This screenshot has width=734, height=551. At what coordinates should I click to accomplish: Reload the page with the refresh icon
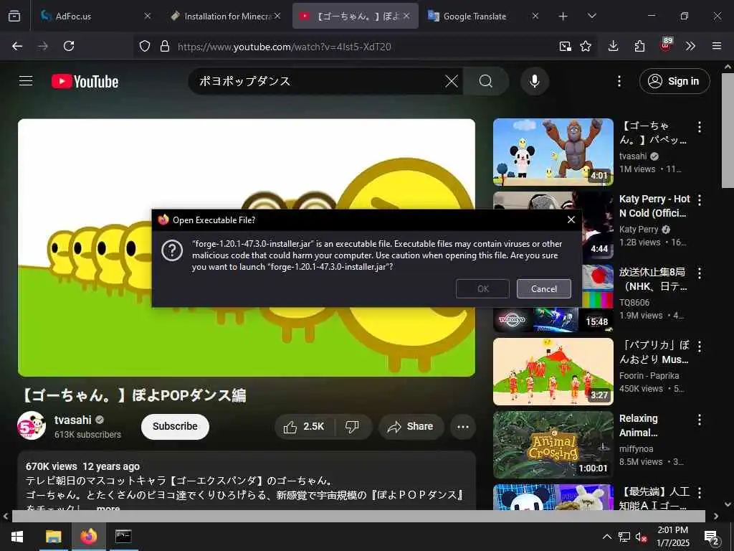(x=69, y=46)
